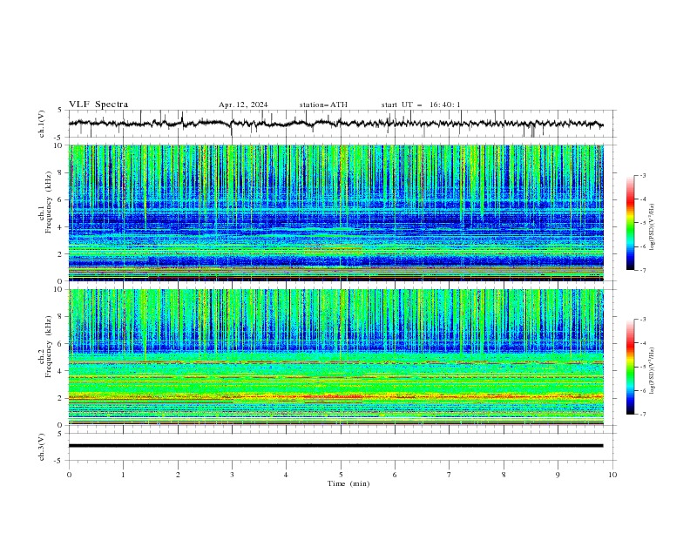The height and width of the screenshot is (533, 690).
Task: Click the date 'Apr. 12, 2024'
Action: pos(243,105)
